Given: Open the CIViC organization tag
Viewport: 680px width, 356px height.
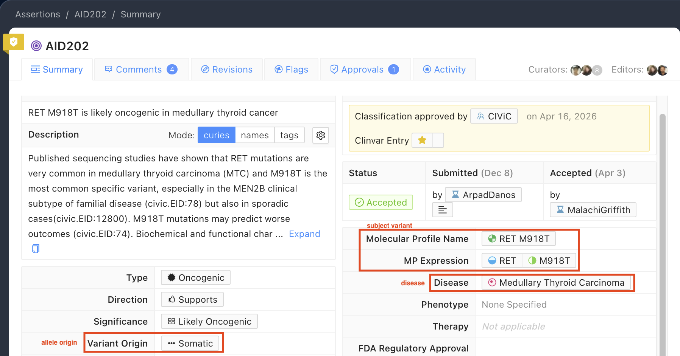Looking at the screenshot, I should (x=494, y=116).
